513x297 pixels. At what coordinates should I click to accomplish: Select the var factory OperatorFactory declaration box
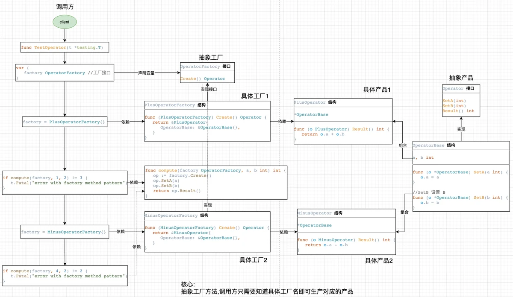[x=65, y=73]
